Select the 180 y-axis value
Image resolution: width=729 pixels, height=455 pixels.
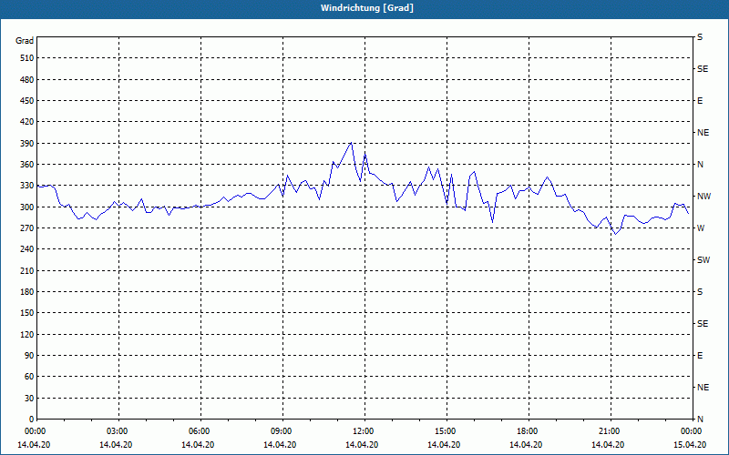tap(27, 292)
